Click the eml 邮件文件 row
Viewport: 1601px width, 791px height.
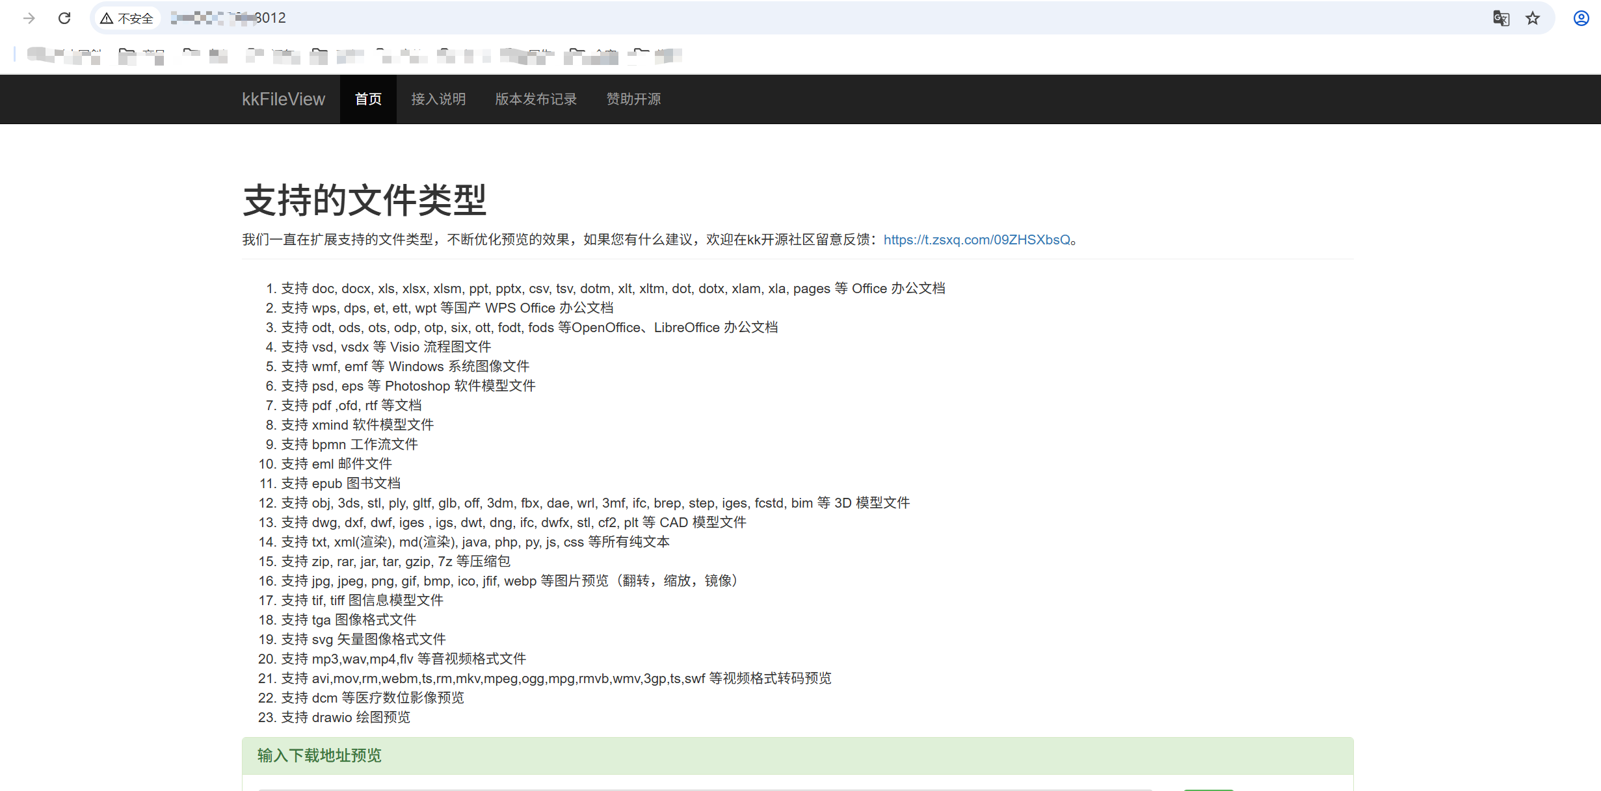click(337, 464)
